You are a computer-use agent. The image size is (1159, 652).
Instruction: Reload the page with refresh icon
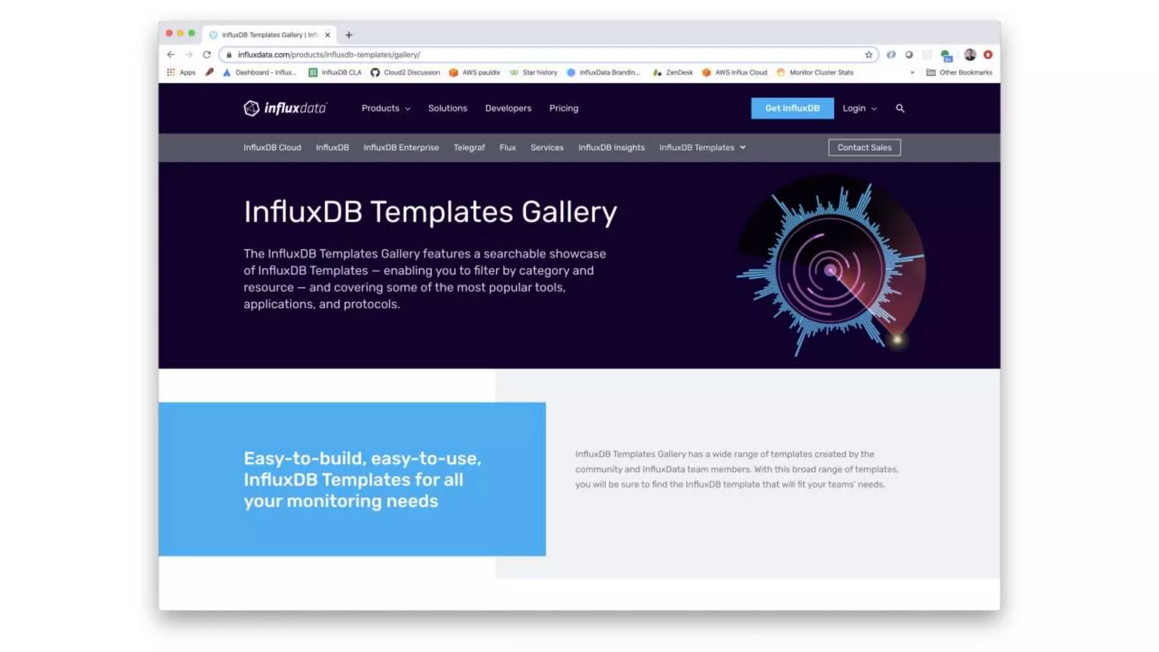207,55
